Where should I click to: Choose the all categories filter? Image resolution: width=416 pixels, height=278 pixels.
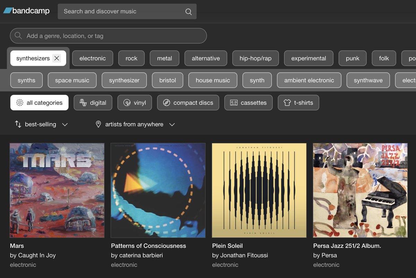tap(40, 103)
